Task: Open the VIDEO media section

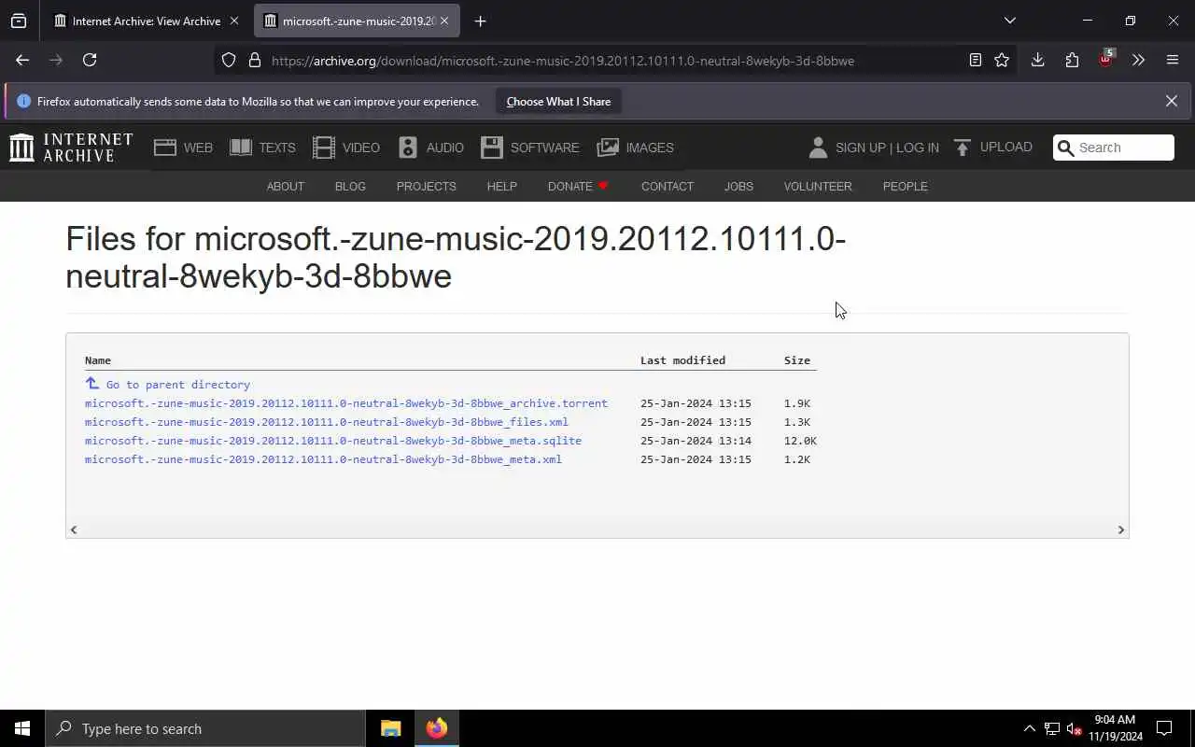Action: click(346, 148)
